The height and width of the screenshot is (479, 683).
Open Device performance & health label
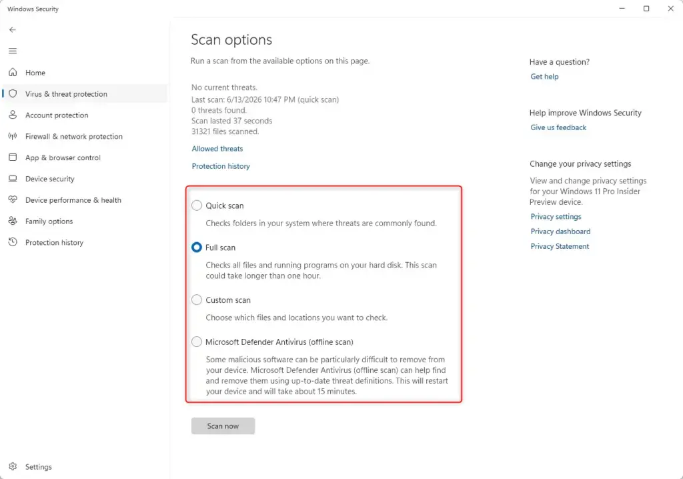click(x=73, y=200)
